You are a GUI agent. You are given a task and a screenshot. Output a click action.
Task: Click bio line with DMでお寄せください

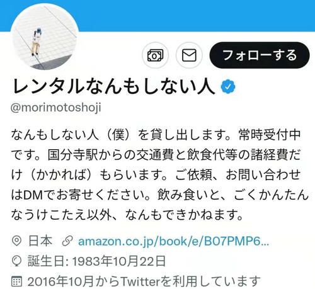(x=159, y=195)
